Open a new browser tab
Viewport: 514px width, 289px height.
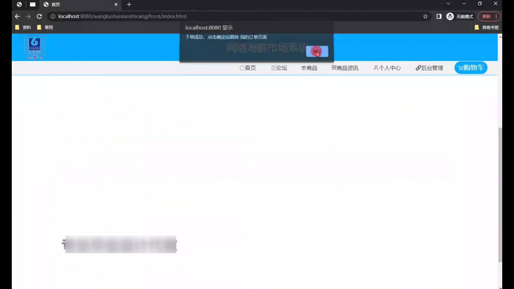click(x=129, y=5)
